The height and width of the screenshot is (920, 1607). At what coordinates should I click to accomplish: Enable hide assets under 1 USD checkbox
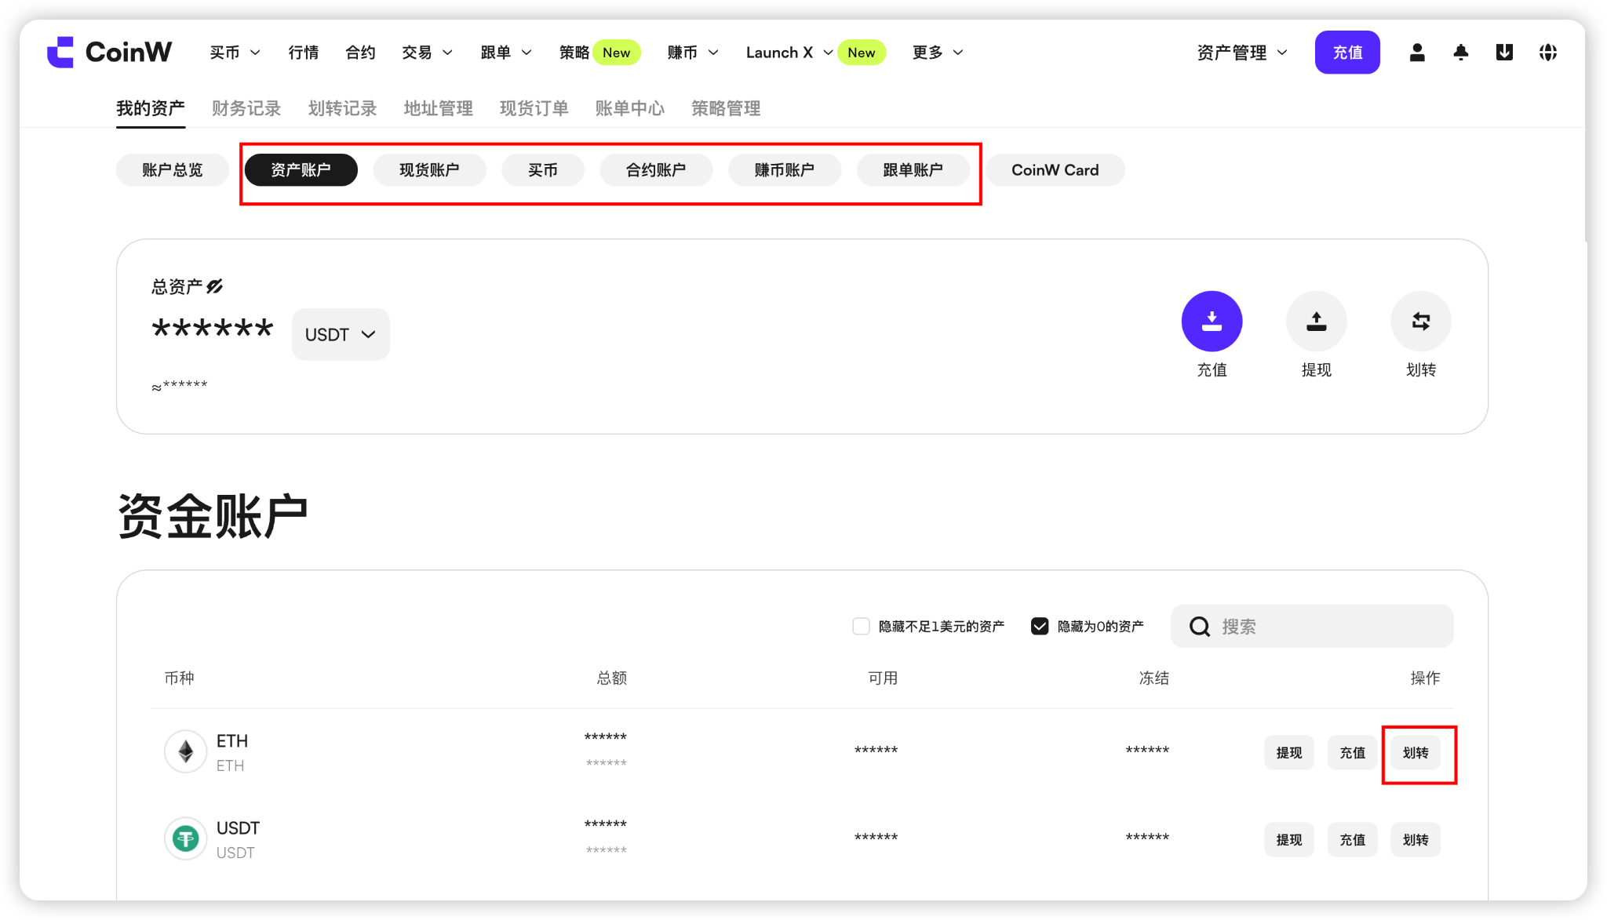click(861, 627)
